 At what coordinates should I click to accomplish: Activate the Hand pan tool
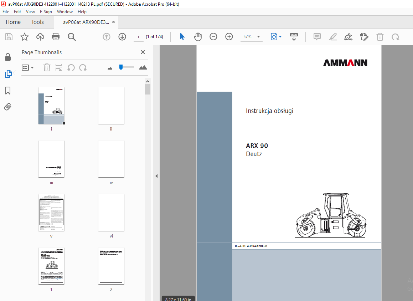[x=197, y=37]
